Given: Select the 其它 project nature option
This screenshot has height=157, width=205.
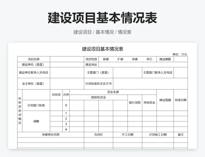Looking at the screenshot, I should click(x=149, y=59).
